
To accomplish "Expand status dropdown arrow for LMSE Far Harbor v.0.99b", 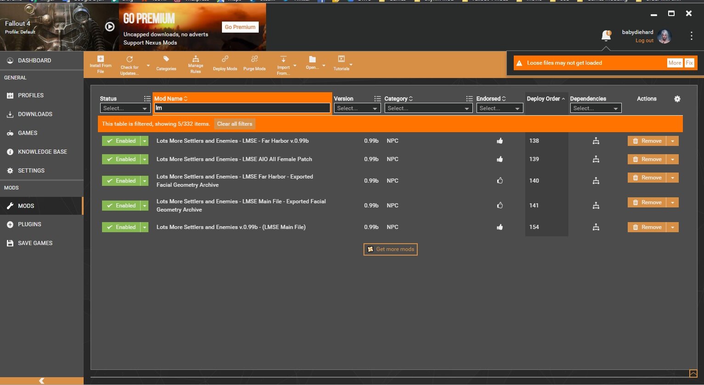I will coord(145,141).
